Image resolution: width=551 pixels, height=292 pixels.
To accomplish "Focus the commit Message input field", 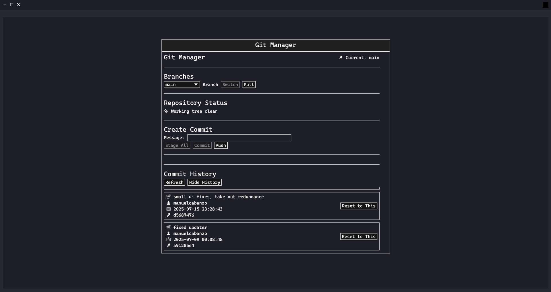I will coord(239,138).
